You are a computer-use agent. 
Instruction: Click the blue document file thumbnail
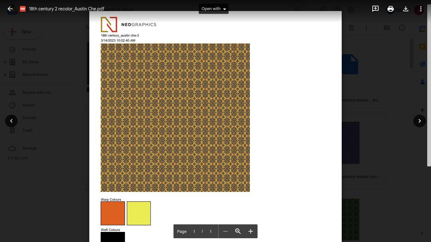pyautogui.click(x=350, y=64)
